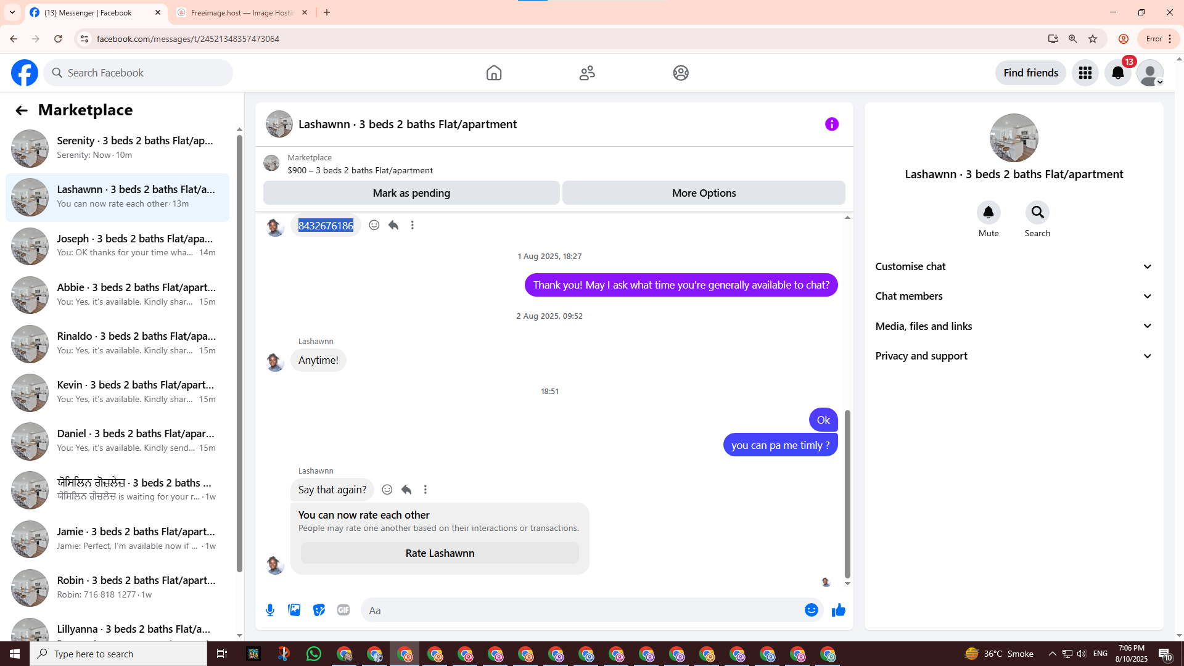The height and width of the screenshot is (666, 1184).
Task: Expand Media, files and links section
Action: tap(1014, 326)
